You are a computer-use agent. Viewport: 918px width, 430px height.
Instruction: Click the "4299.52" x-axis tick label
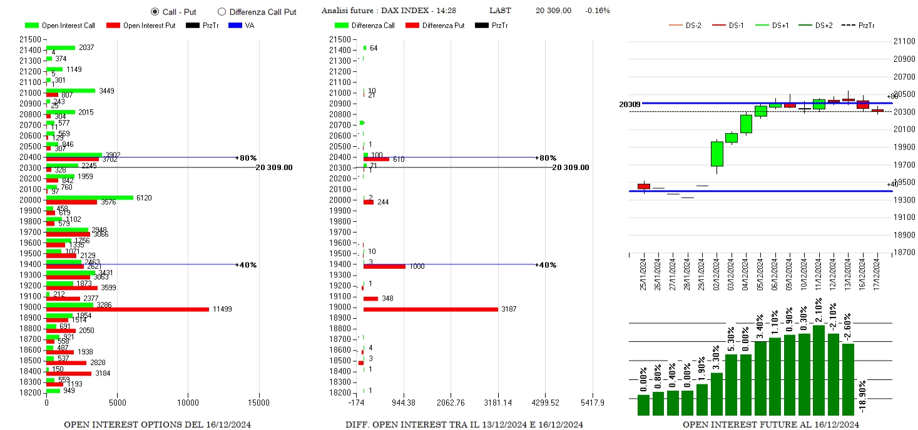546,404
